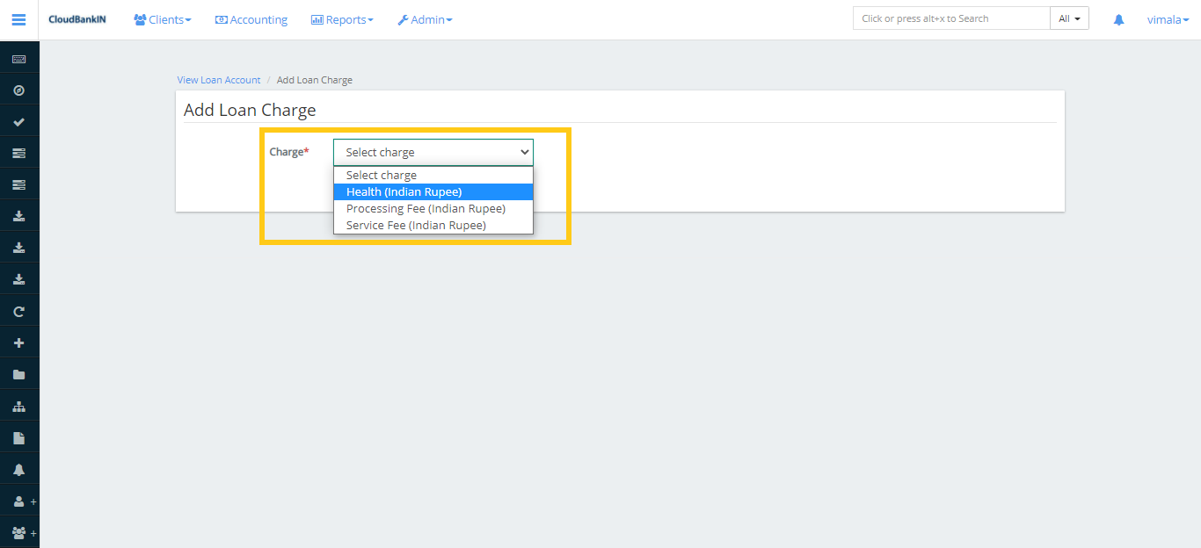This screenshot has width=1201, height=548.
Task: Open the Admin menu
Action: [426, 19]
